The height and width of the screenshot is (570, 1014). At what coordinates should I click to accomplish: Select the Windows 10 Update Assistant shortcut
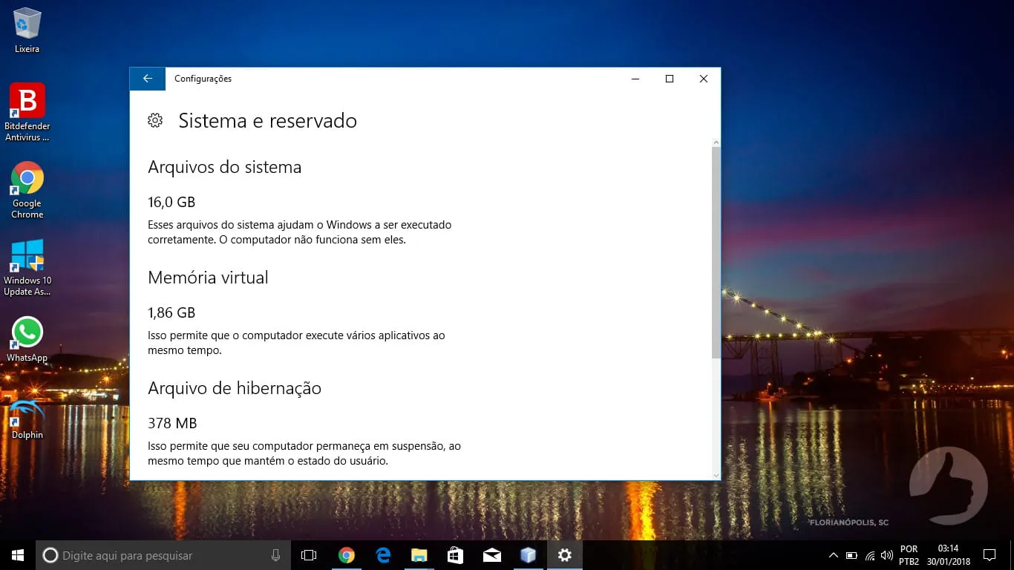click(x=27, y=267)
